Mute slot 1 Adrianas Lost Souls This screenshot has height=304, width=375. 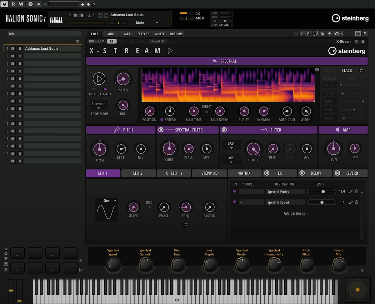click(x=13, y=48)
